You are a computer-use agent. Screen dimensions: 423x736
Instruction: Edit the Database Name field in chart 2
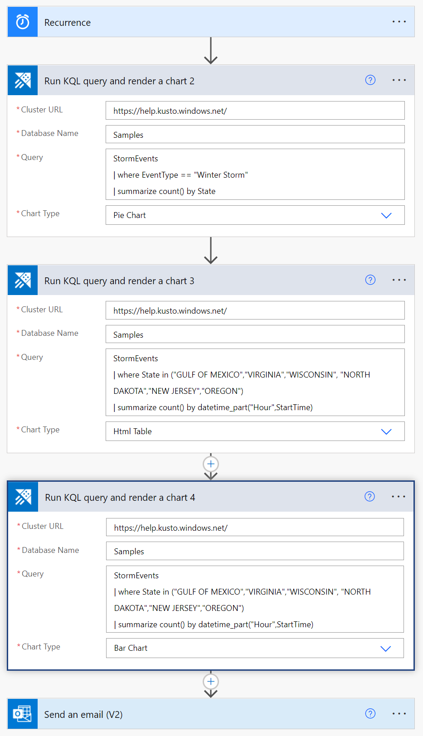coord(255,135)
